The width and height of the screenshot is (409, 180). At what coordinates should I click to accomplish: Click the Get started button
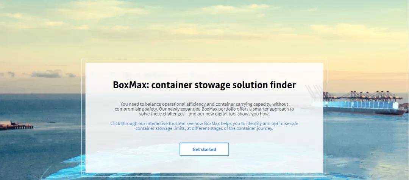(204, 149)
